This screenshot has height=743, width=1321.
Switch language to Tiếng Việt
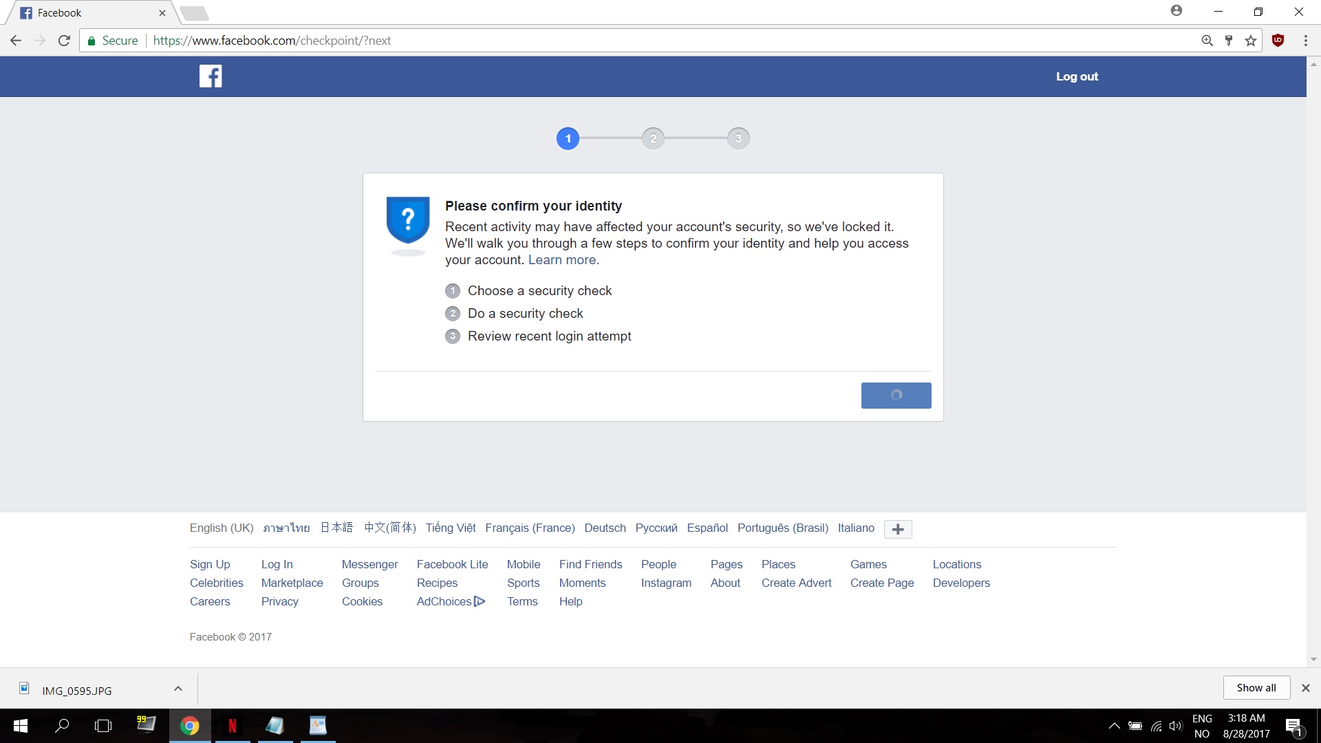(x=451, y=528)
